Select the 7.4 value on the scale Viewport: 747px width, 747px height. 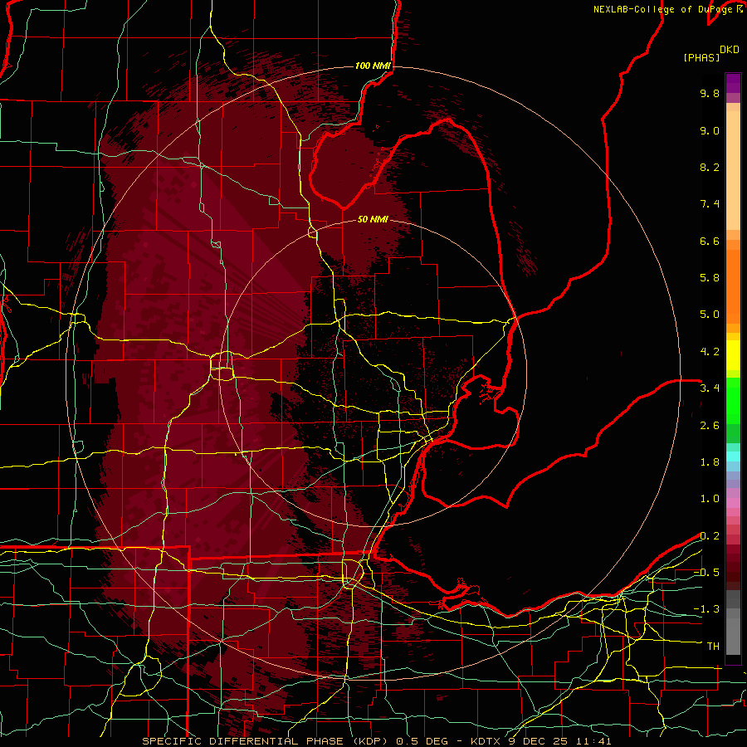tap(710, 204)
